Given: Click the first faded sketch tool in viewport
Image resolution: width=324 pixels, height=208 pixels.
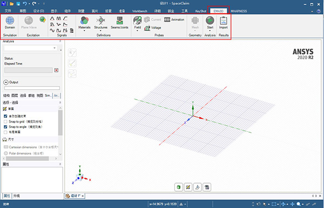Looking at the screenshot, I should click(x=72, y=53).
